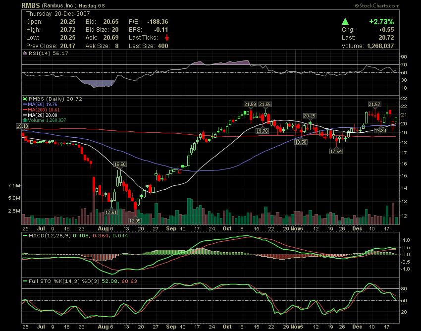This screenshot has width=421, height=331.
Task: Click the 21.59 high price tag
Action: tap(250, 104)
